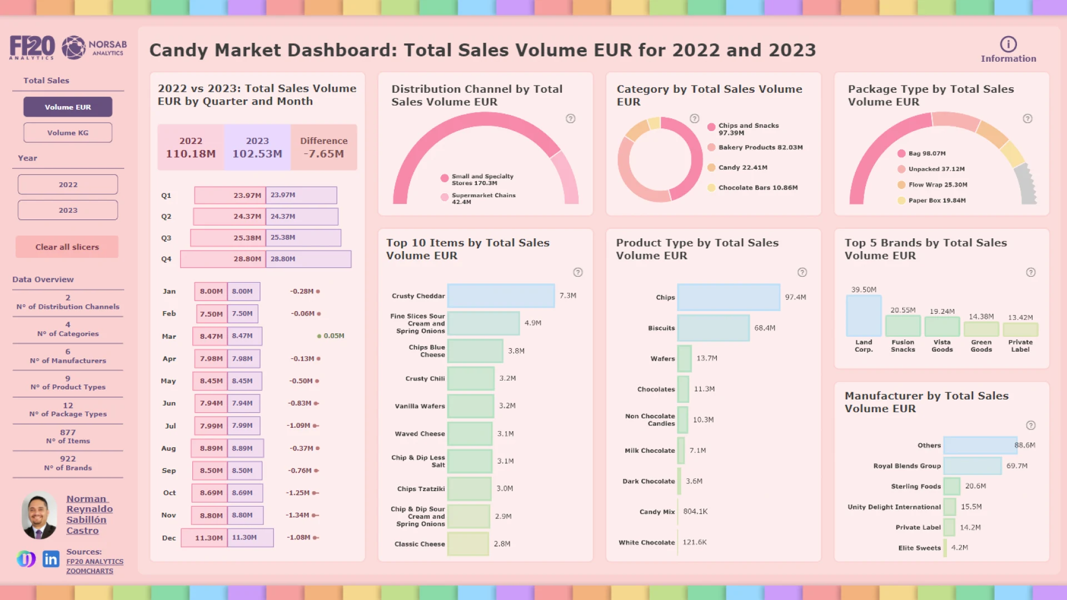
Task: Click March difference value 0.05M
Action: coord(334,336)
